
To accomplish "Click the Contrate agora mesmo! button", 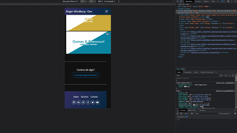I will pos(86,75).
